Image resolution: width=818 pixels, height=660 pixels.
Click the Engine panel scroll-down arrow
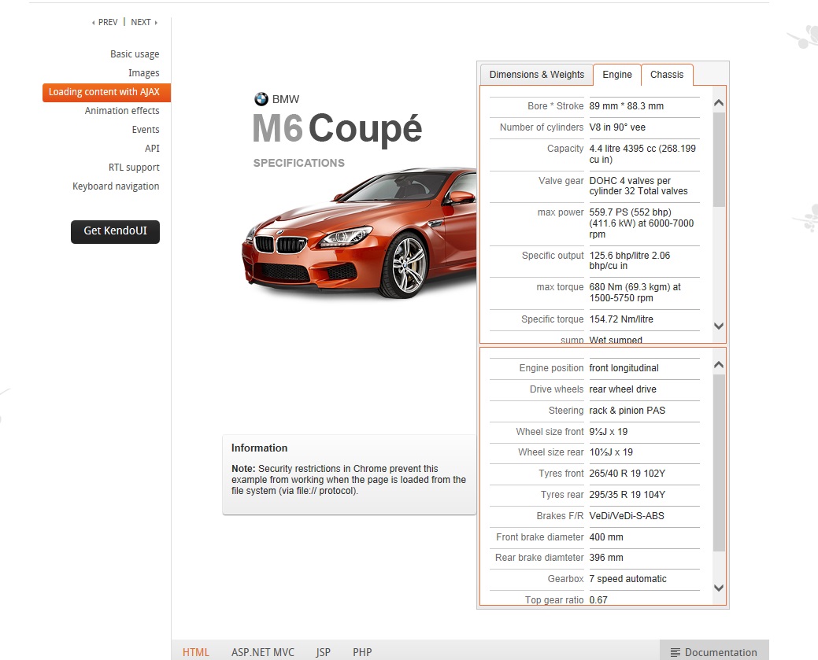pyautogui.click(x=718, y=326)
